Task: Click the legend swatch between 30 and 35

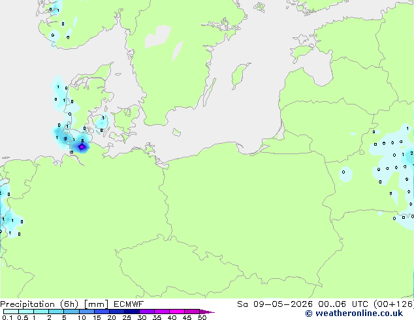Action: coord(147,312)
